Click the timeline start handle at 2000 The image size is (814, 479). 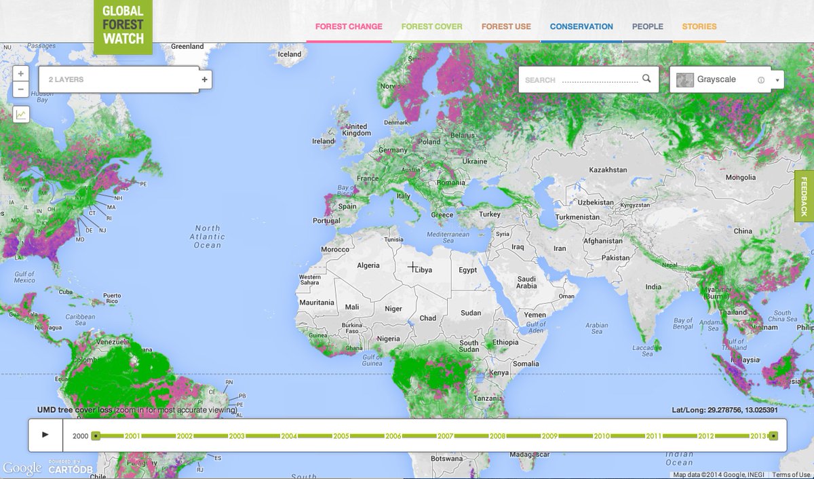pyautogui.click(x=96, y=436)
